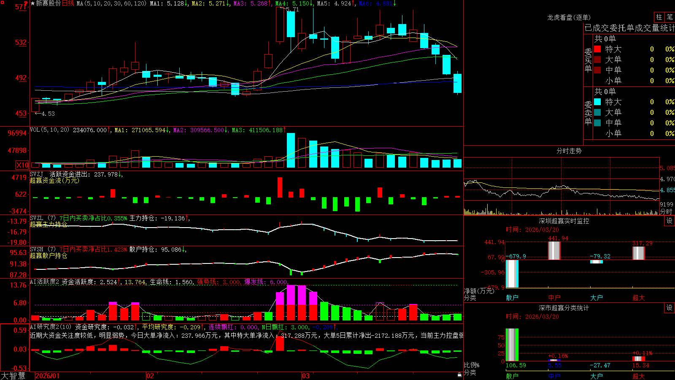Click the -79.32 大户 bar in 实时监控
This screenshot has height=380, width=675.
point(596,262)
